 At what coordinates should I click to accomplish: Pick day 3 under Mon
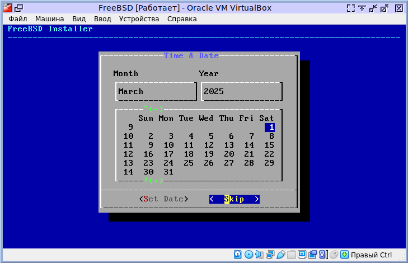point(171,136)
